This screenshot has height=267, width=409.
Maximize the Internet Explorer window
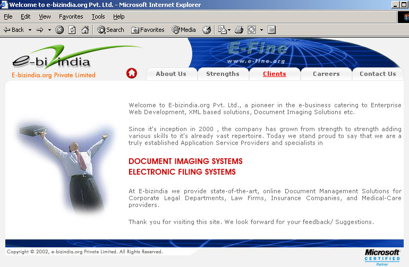click(404, 5)
